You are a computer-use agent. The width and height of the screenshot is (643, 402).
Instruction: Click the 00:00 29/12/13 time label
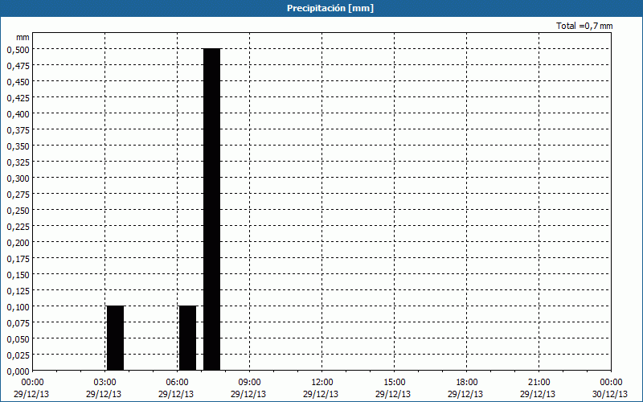(x=31, y=388)
